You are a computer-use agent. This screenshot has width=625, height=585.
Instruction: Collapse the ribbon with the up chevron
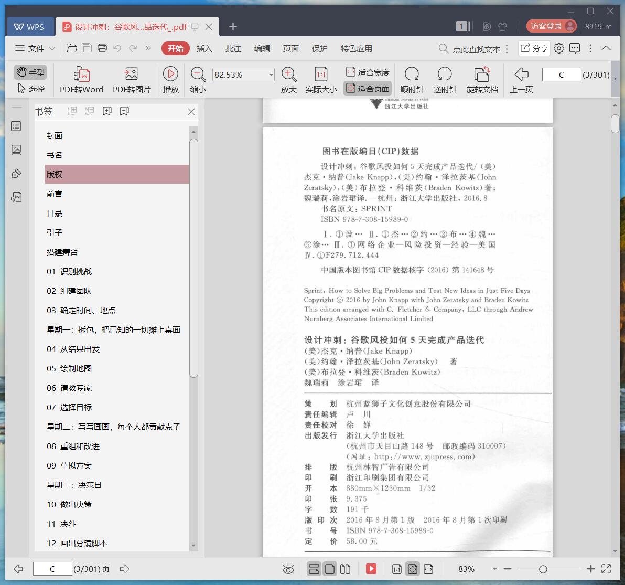tap(606, 48)
